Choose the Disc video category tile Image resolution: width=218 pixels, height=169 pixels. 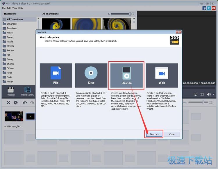(91, 75)
